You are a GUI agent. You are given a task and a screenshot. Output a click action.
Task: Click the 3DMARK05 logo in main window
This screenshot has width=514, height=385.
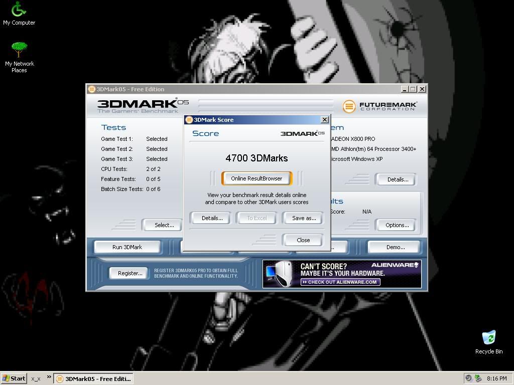[x=143, y=106]
